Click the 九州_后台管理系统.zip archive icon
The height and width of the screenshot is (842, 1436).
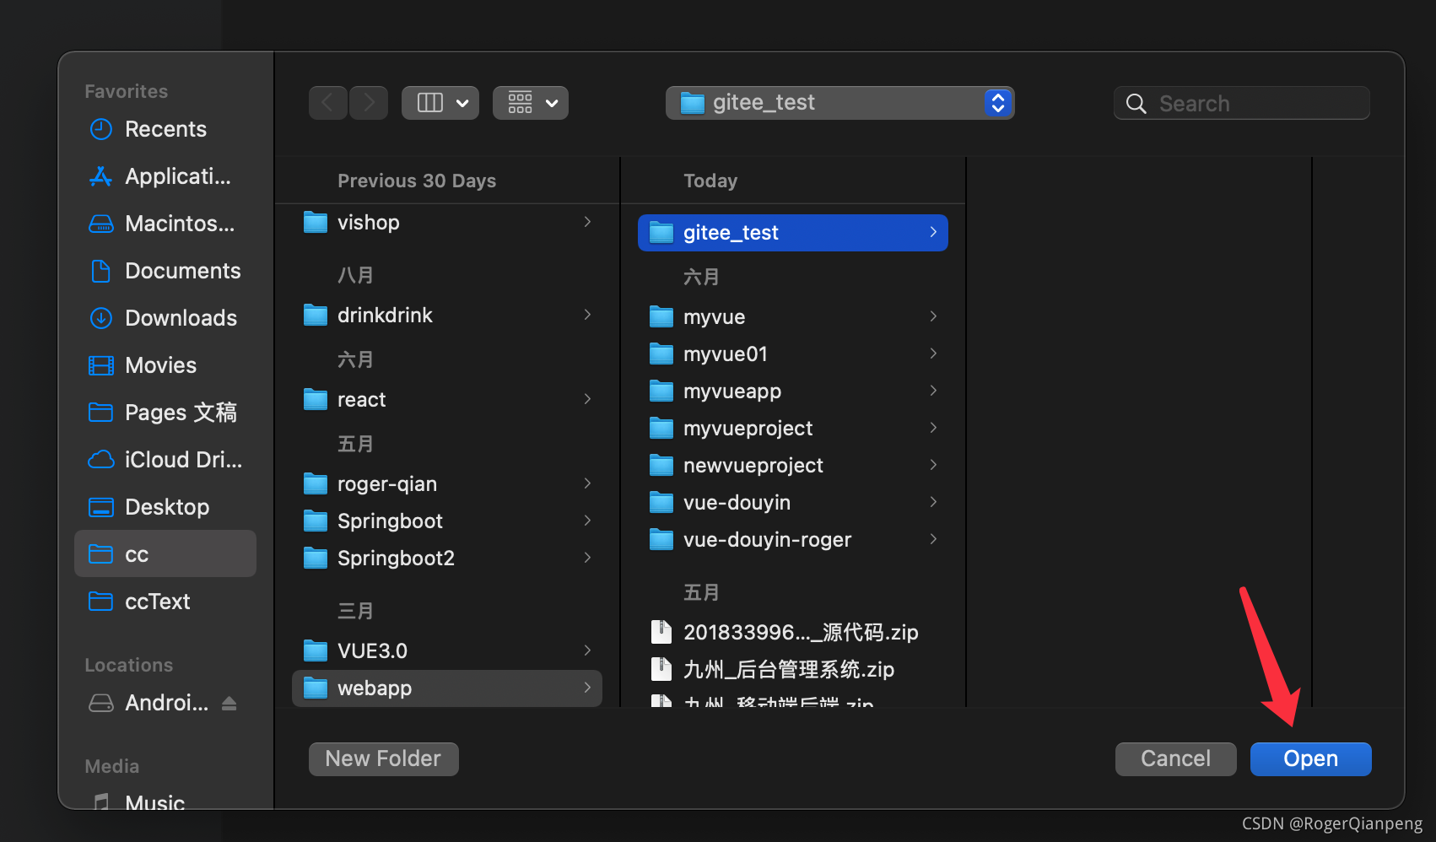pos(661,669)
